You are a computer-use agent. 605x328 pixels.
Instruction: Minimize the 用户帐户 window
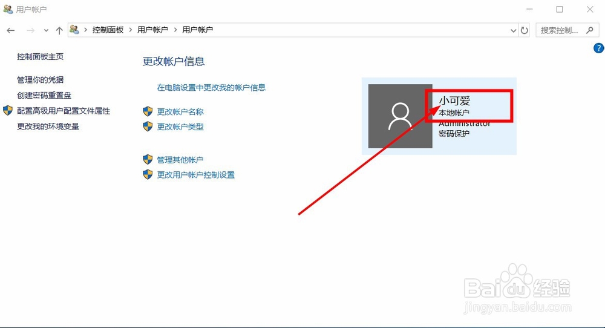click(x=529, y=9)
